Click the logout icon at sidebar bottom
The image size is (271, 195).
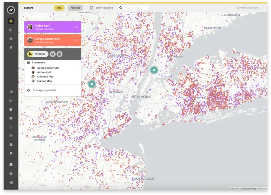(11, 182)
